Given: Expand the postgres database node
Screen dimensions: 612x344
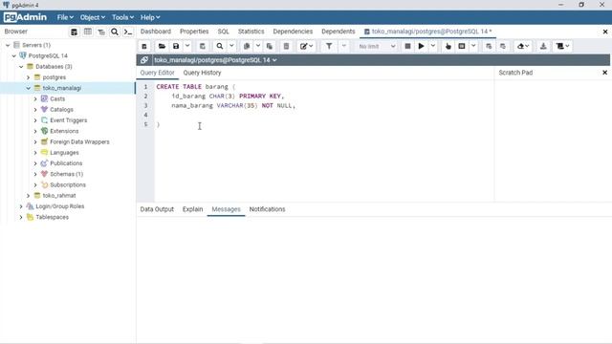Looking at the screenshot, I should point(28,77).
